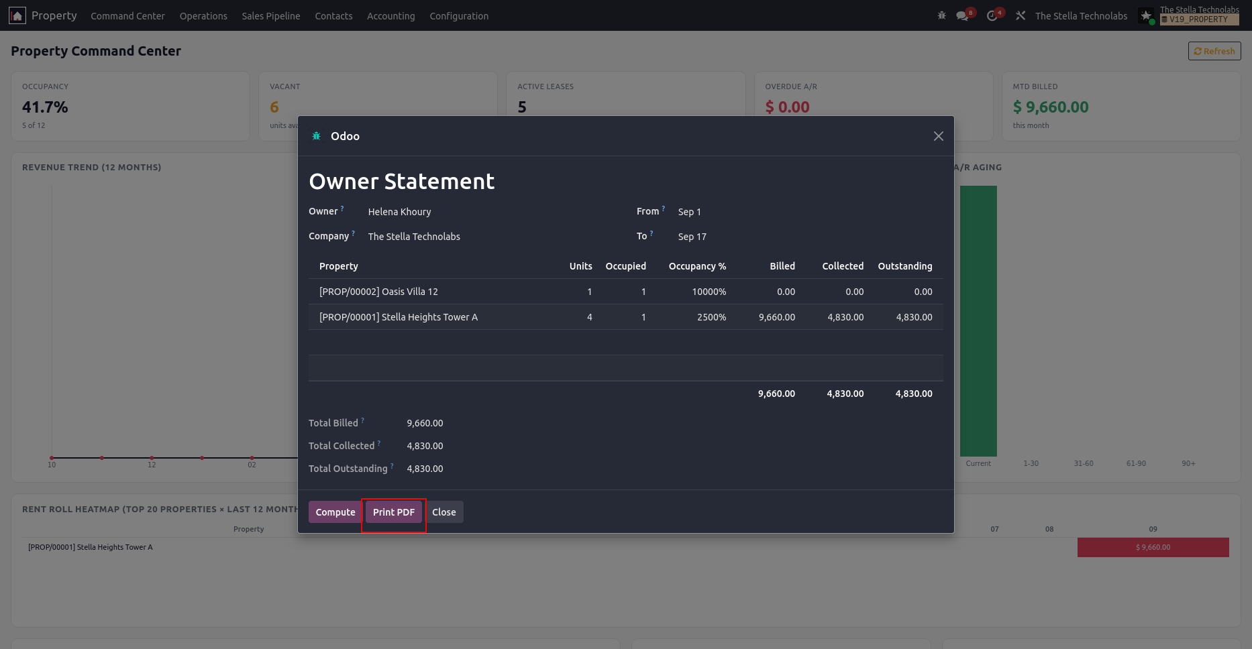The width and height of the screenshot is (1252, 649).
Task: Open the Sales Pipeline menu
Action: point(271,16)
